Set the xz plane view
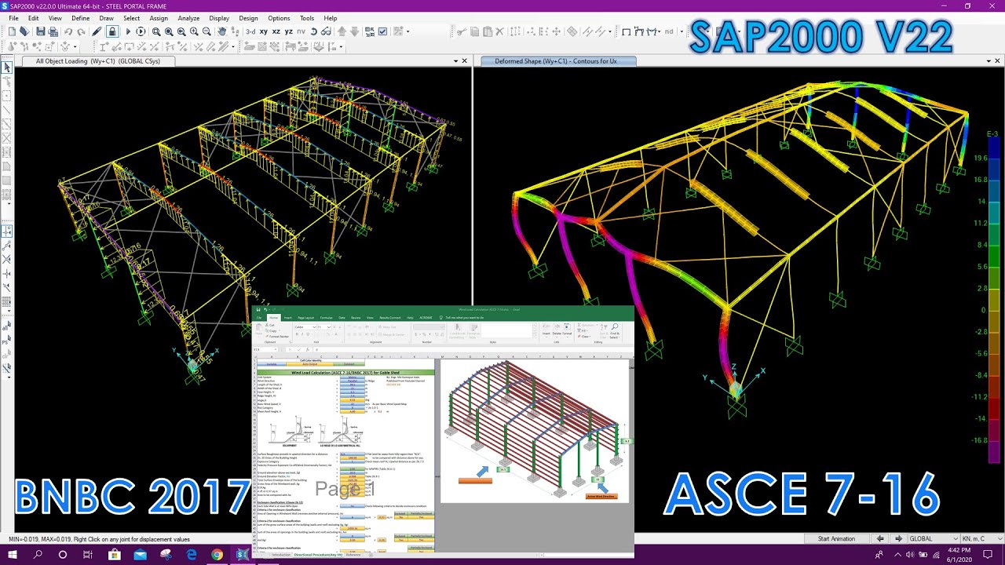The height and width of the screenshot is (565, 1005). tap(276, 31)
